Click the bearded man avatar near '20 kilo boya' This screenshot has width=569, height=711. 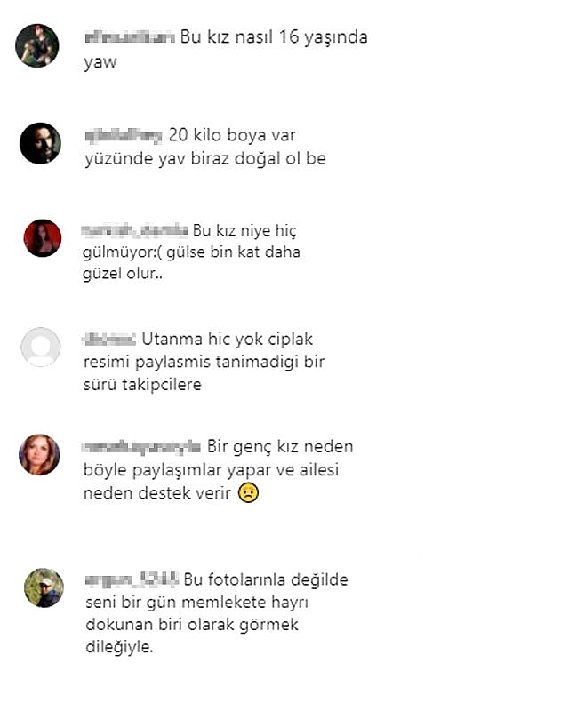[40, 143]
